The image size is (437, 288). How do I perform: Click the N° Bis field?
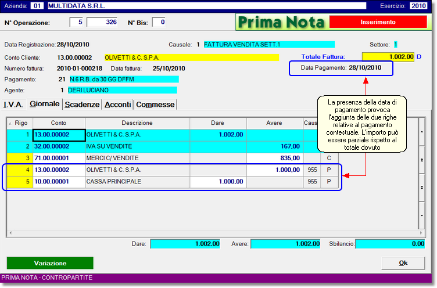tap(159, 22)
